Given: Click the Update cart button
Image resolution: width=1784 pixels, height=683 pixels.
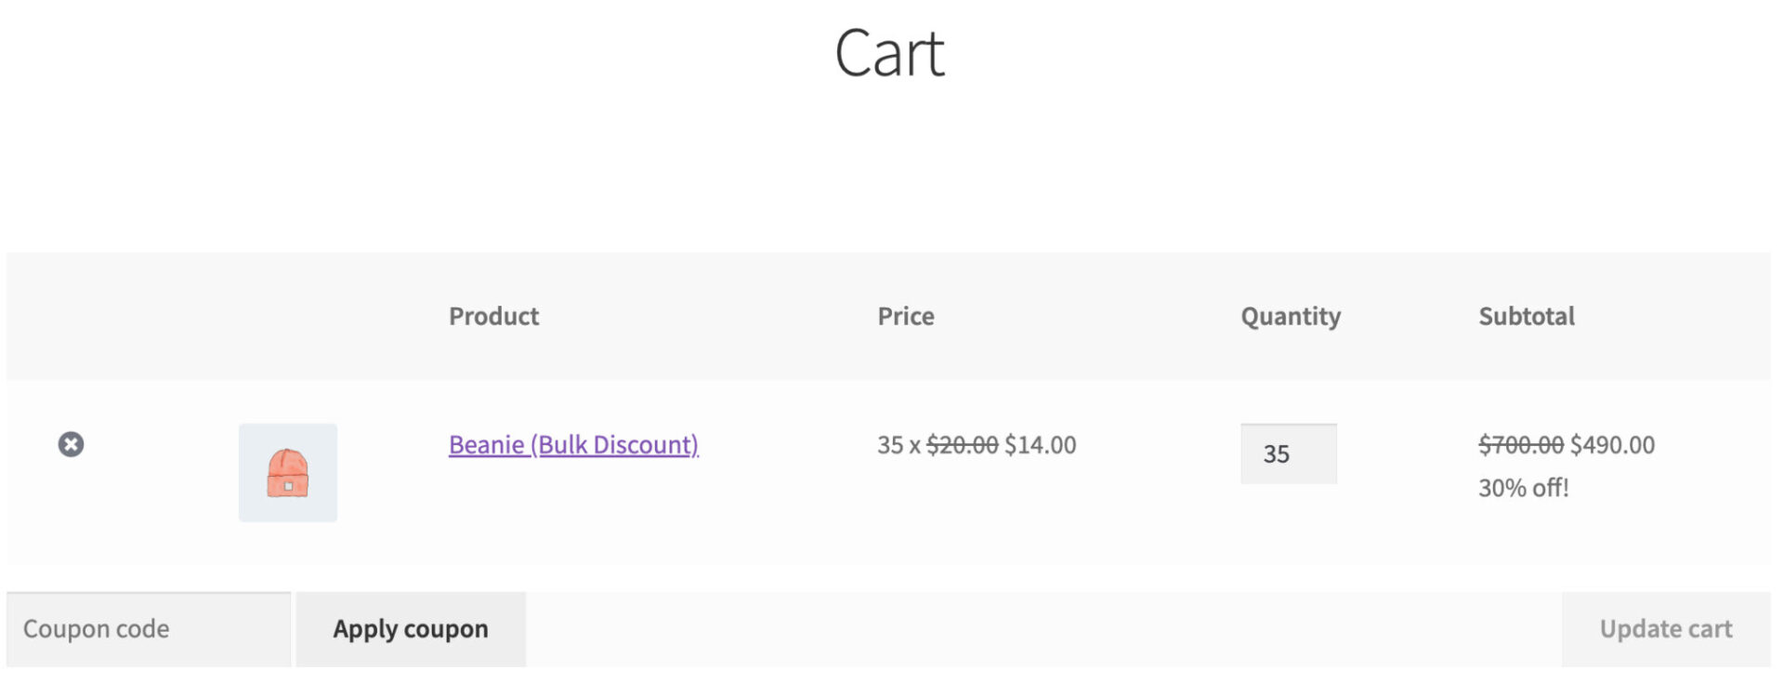Looking at the screenshot, I should coord(1665,628).
